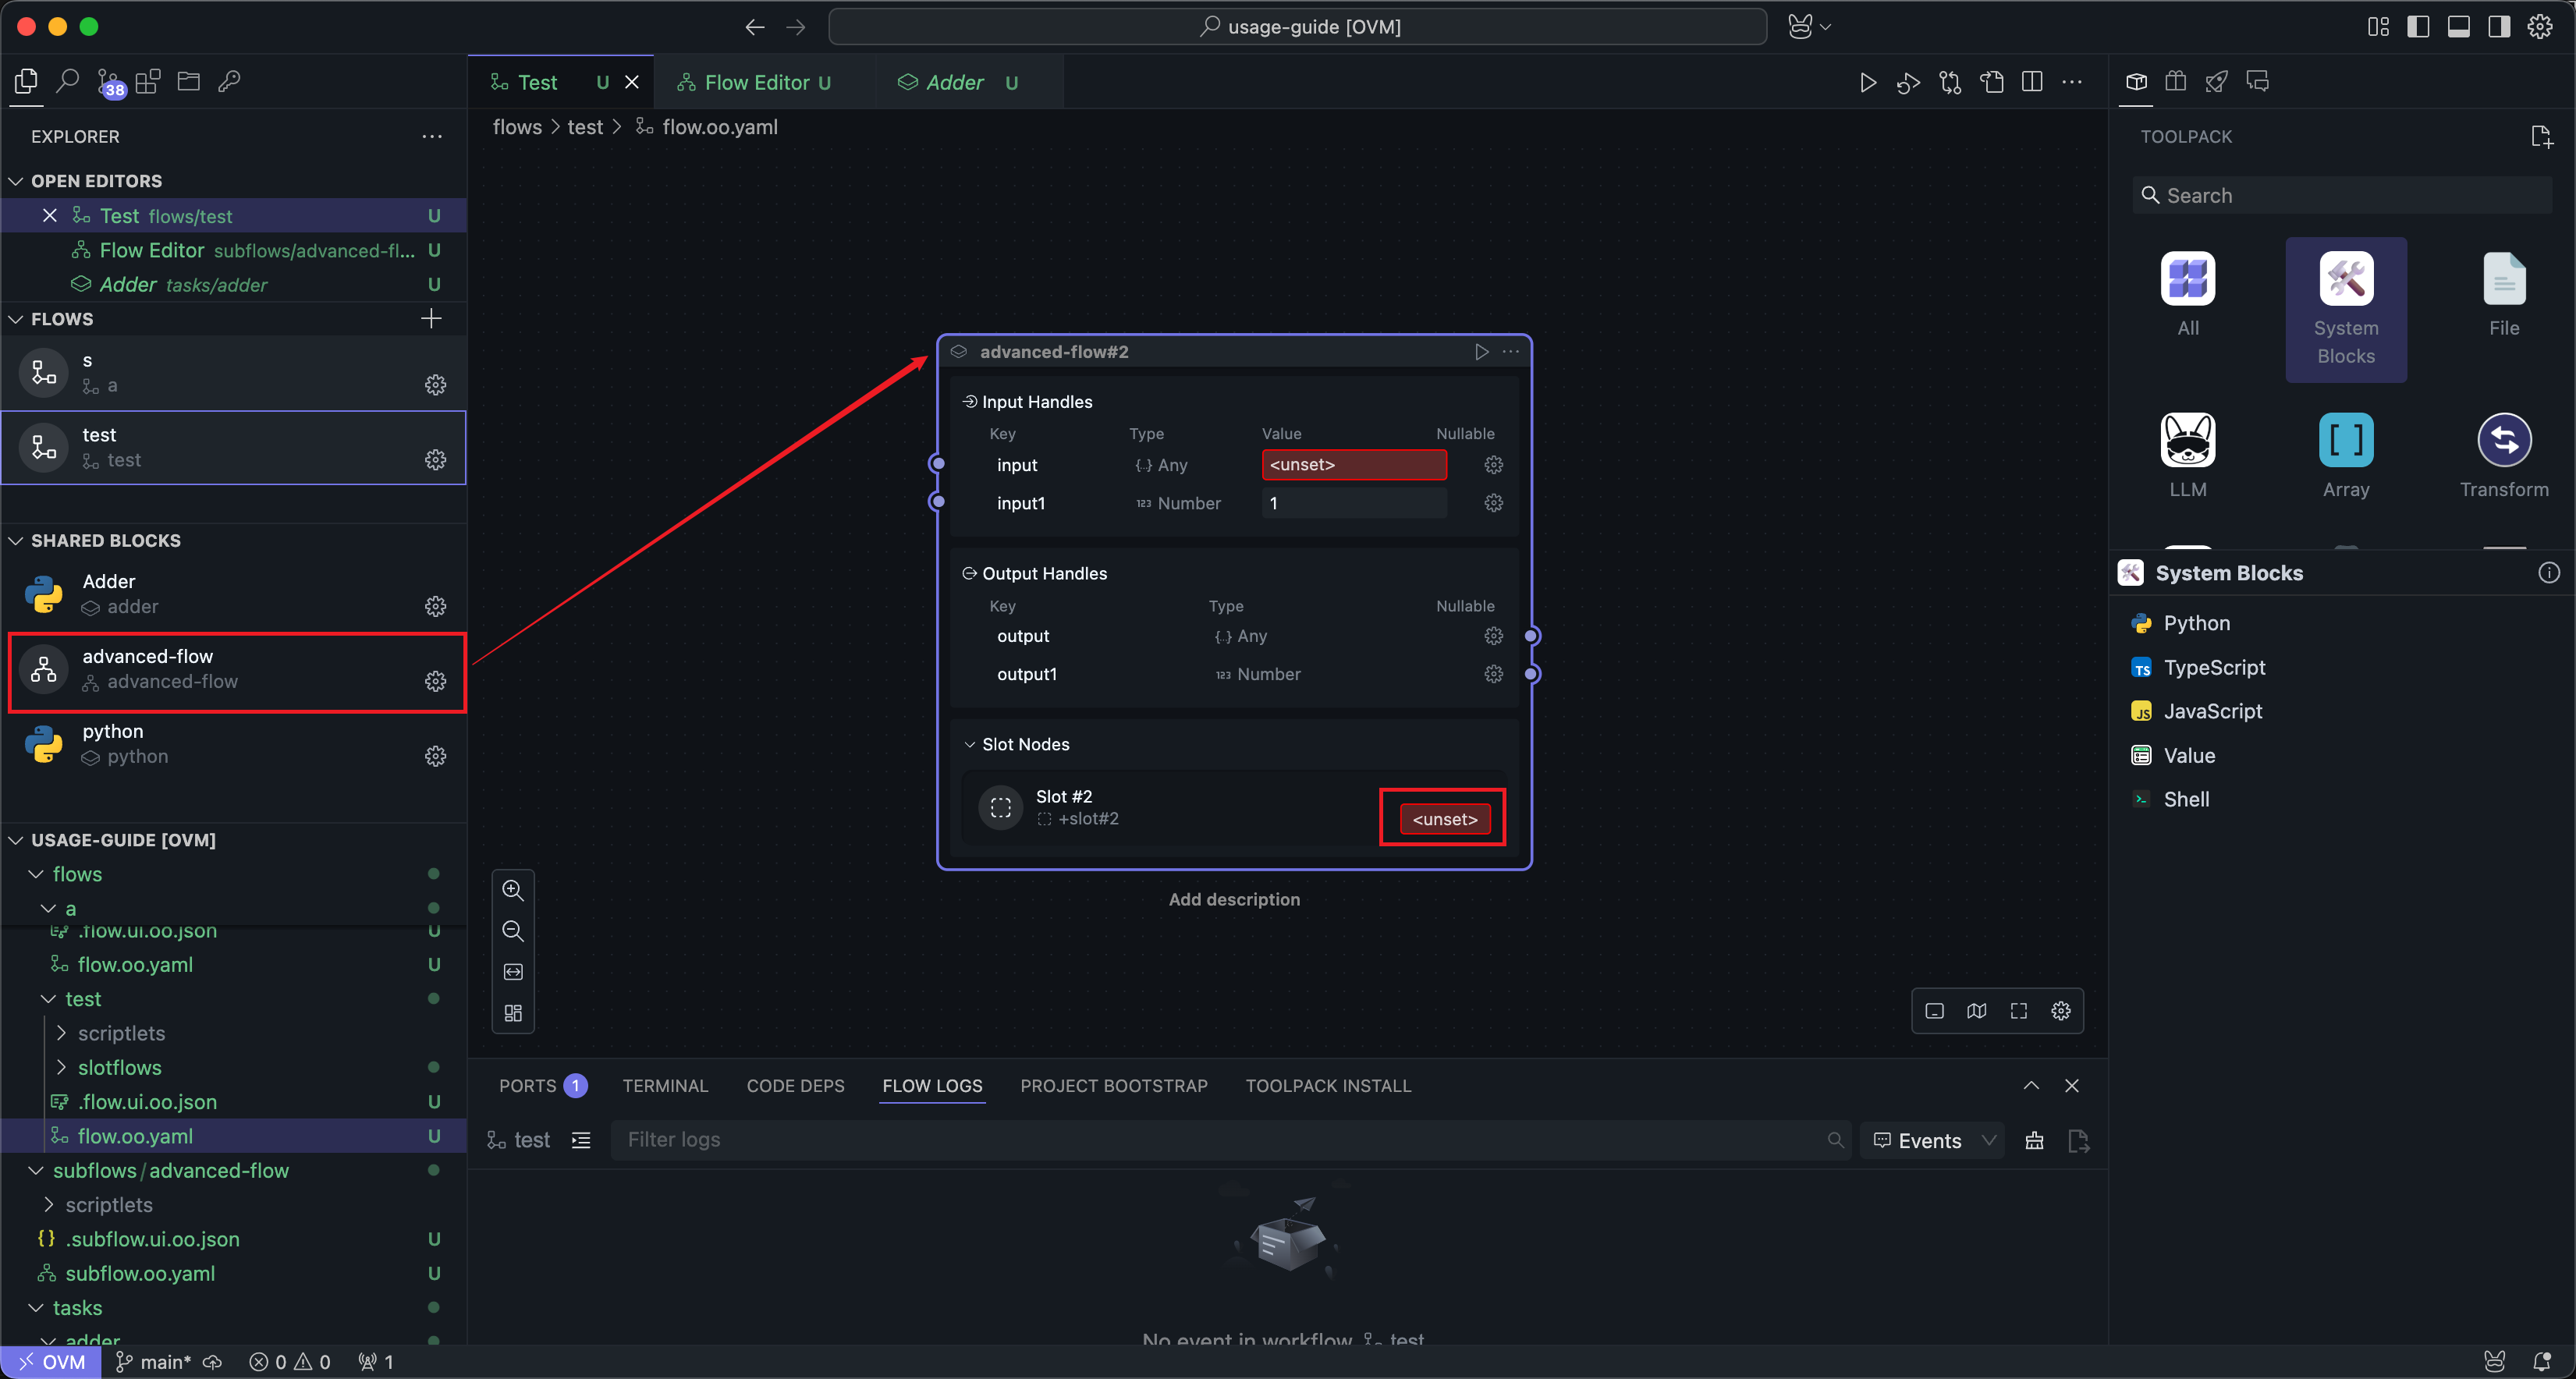The image size is (2576, 1379).
Task: Collapse the Slot Nodes section
Action: [969, 745]
